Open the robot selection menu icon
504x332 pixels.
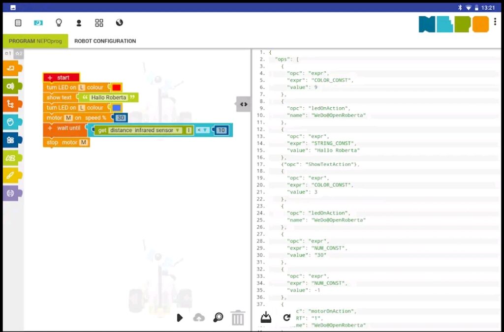(38, 23)
